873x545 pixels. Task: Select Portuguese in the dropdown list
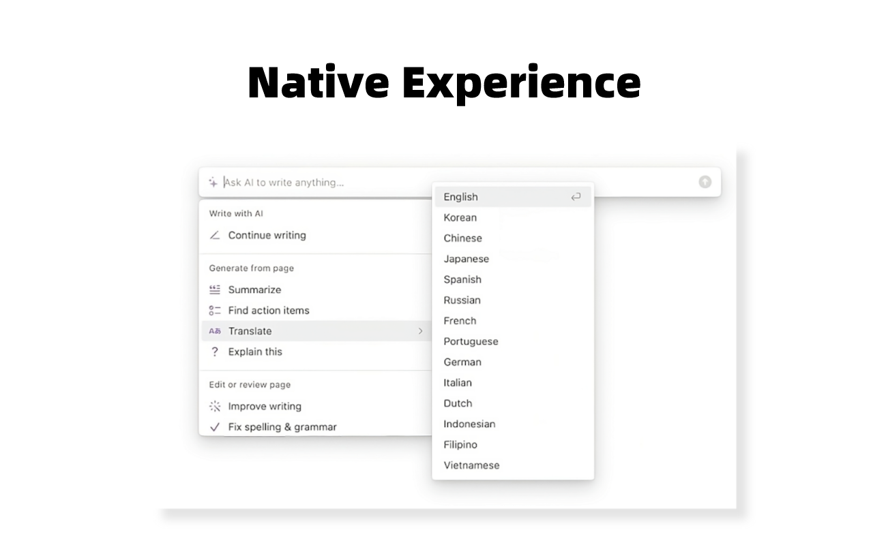[471, 341]
